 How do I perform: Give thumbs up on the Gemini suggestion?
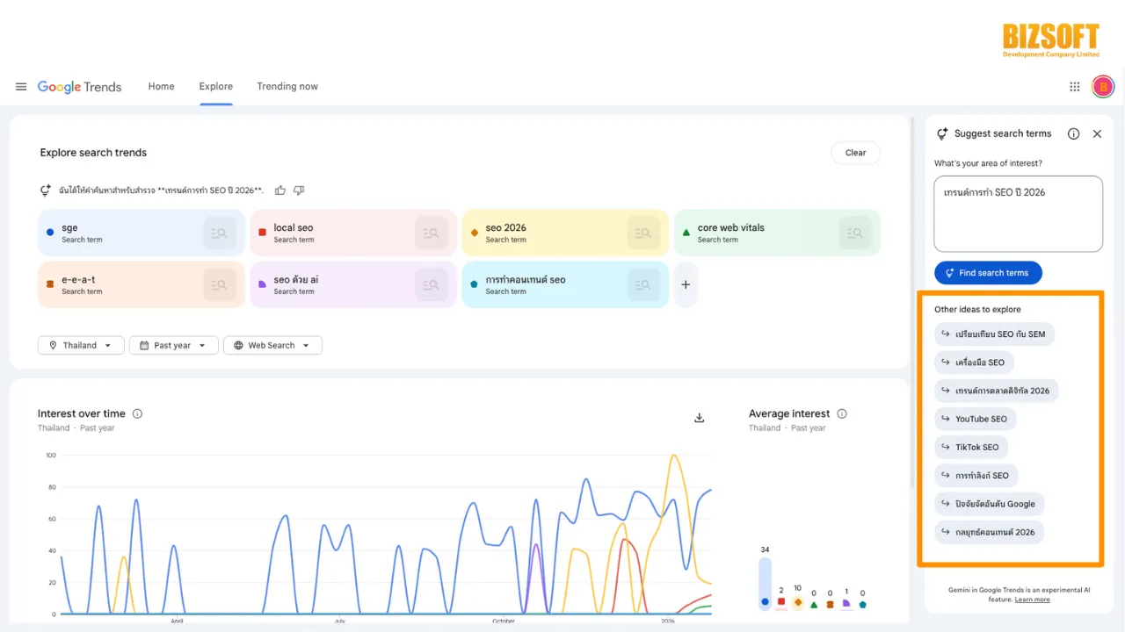279,190
